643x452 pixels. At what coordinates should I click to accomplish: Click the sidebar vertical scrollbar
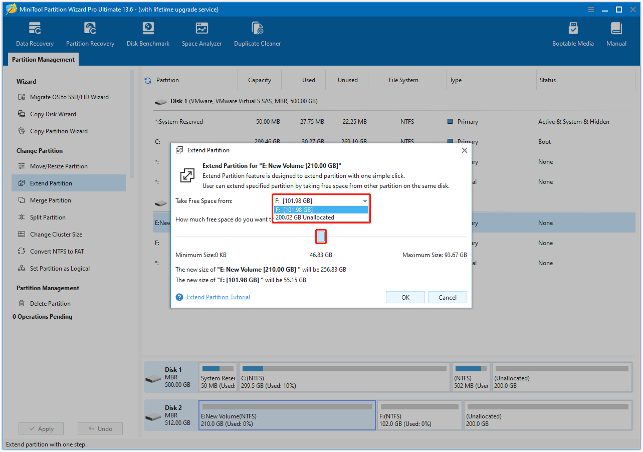pos(132,124)
